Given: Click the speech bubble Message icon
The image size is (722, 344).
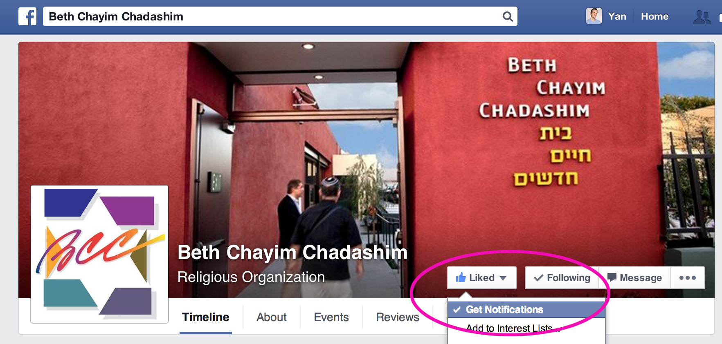Looking at the screenshot, I should click(x=612, y=277).
